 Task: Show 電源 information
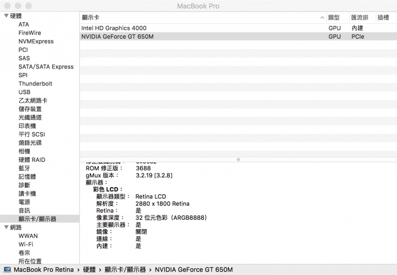[24, 202]
